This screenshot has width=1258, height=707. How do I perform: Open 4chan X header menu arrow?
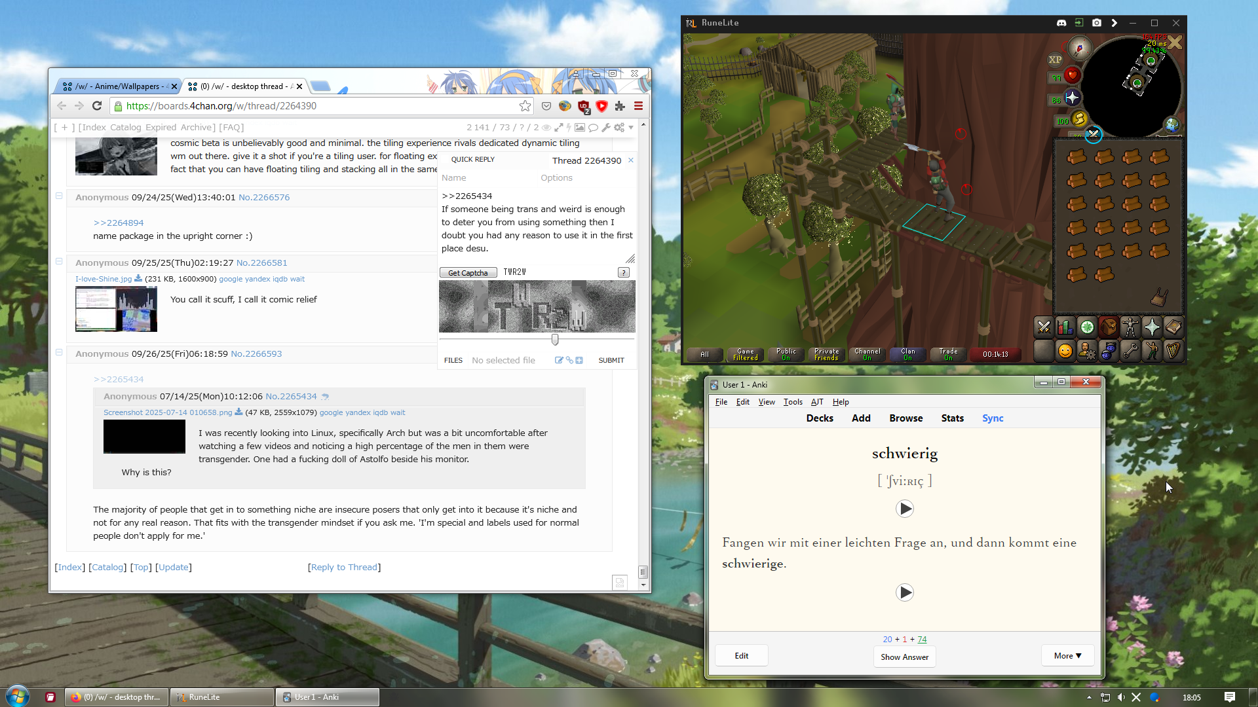pos(631,128)
